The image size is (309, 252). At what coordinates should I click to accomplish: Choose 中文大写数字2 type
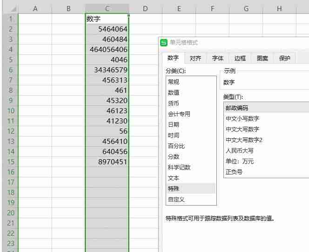point(267,140)
